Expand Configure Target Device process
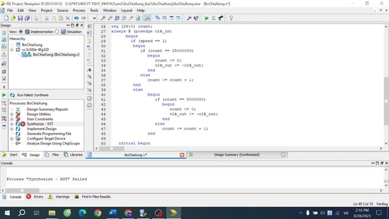The image size is (389, 219). click(x=12, y=139)
